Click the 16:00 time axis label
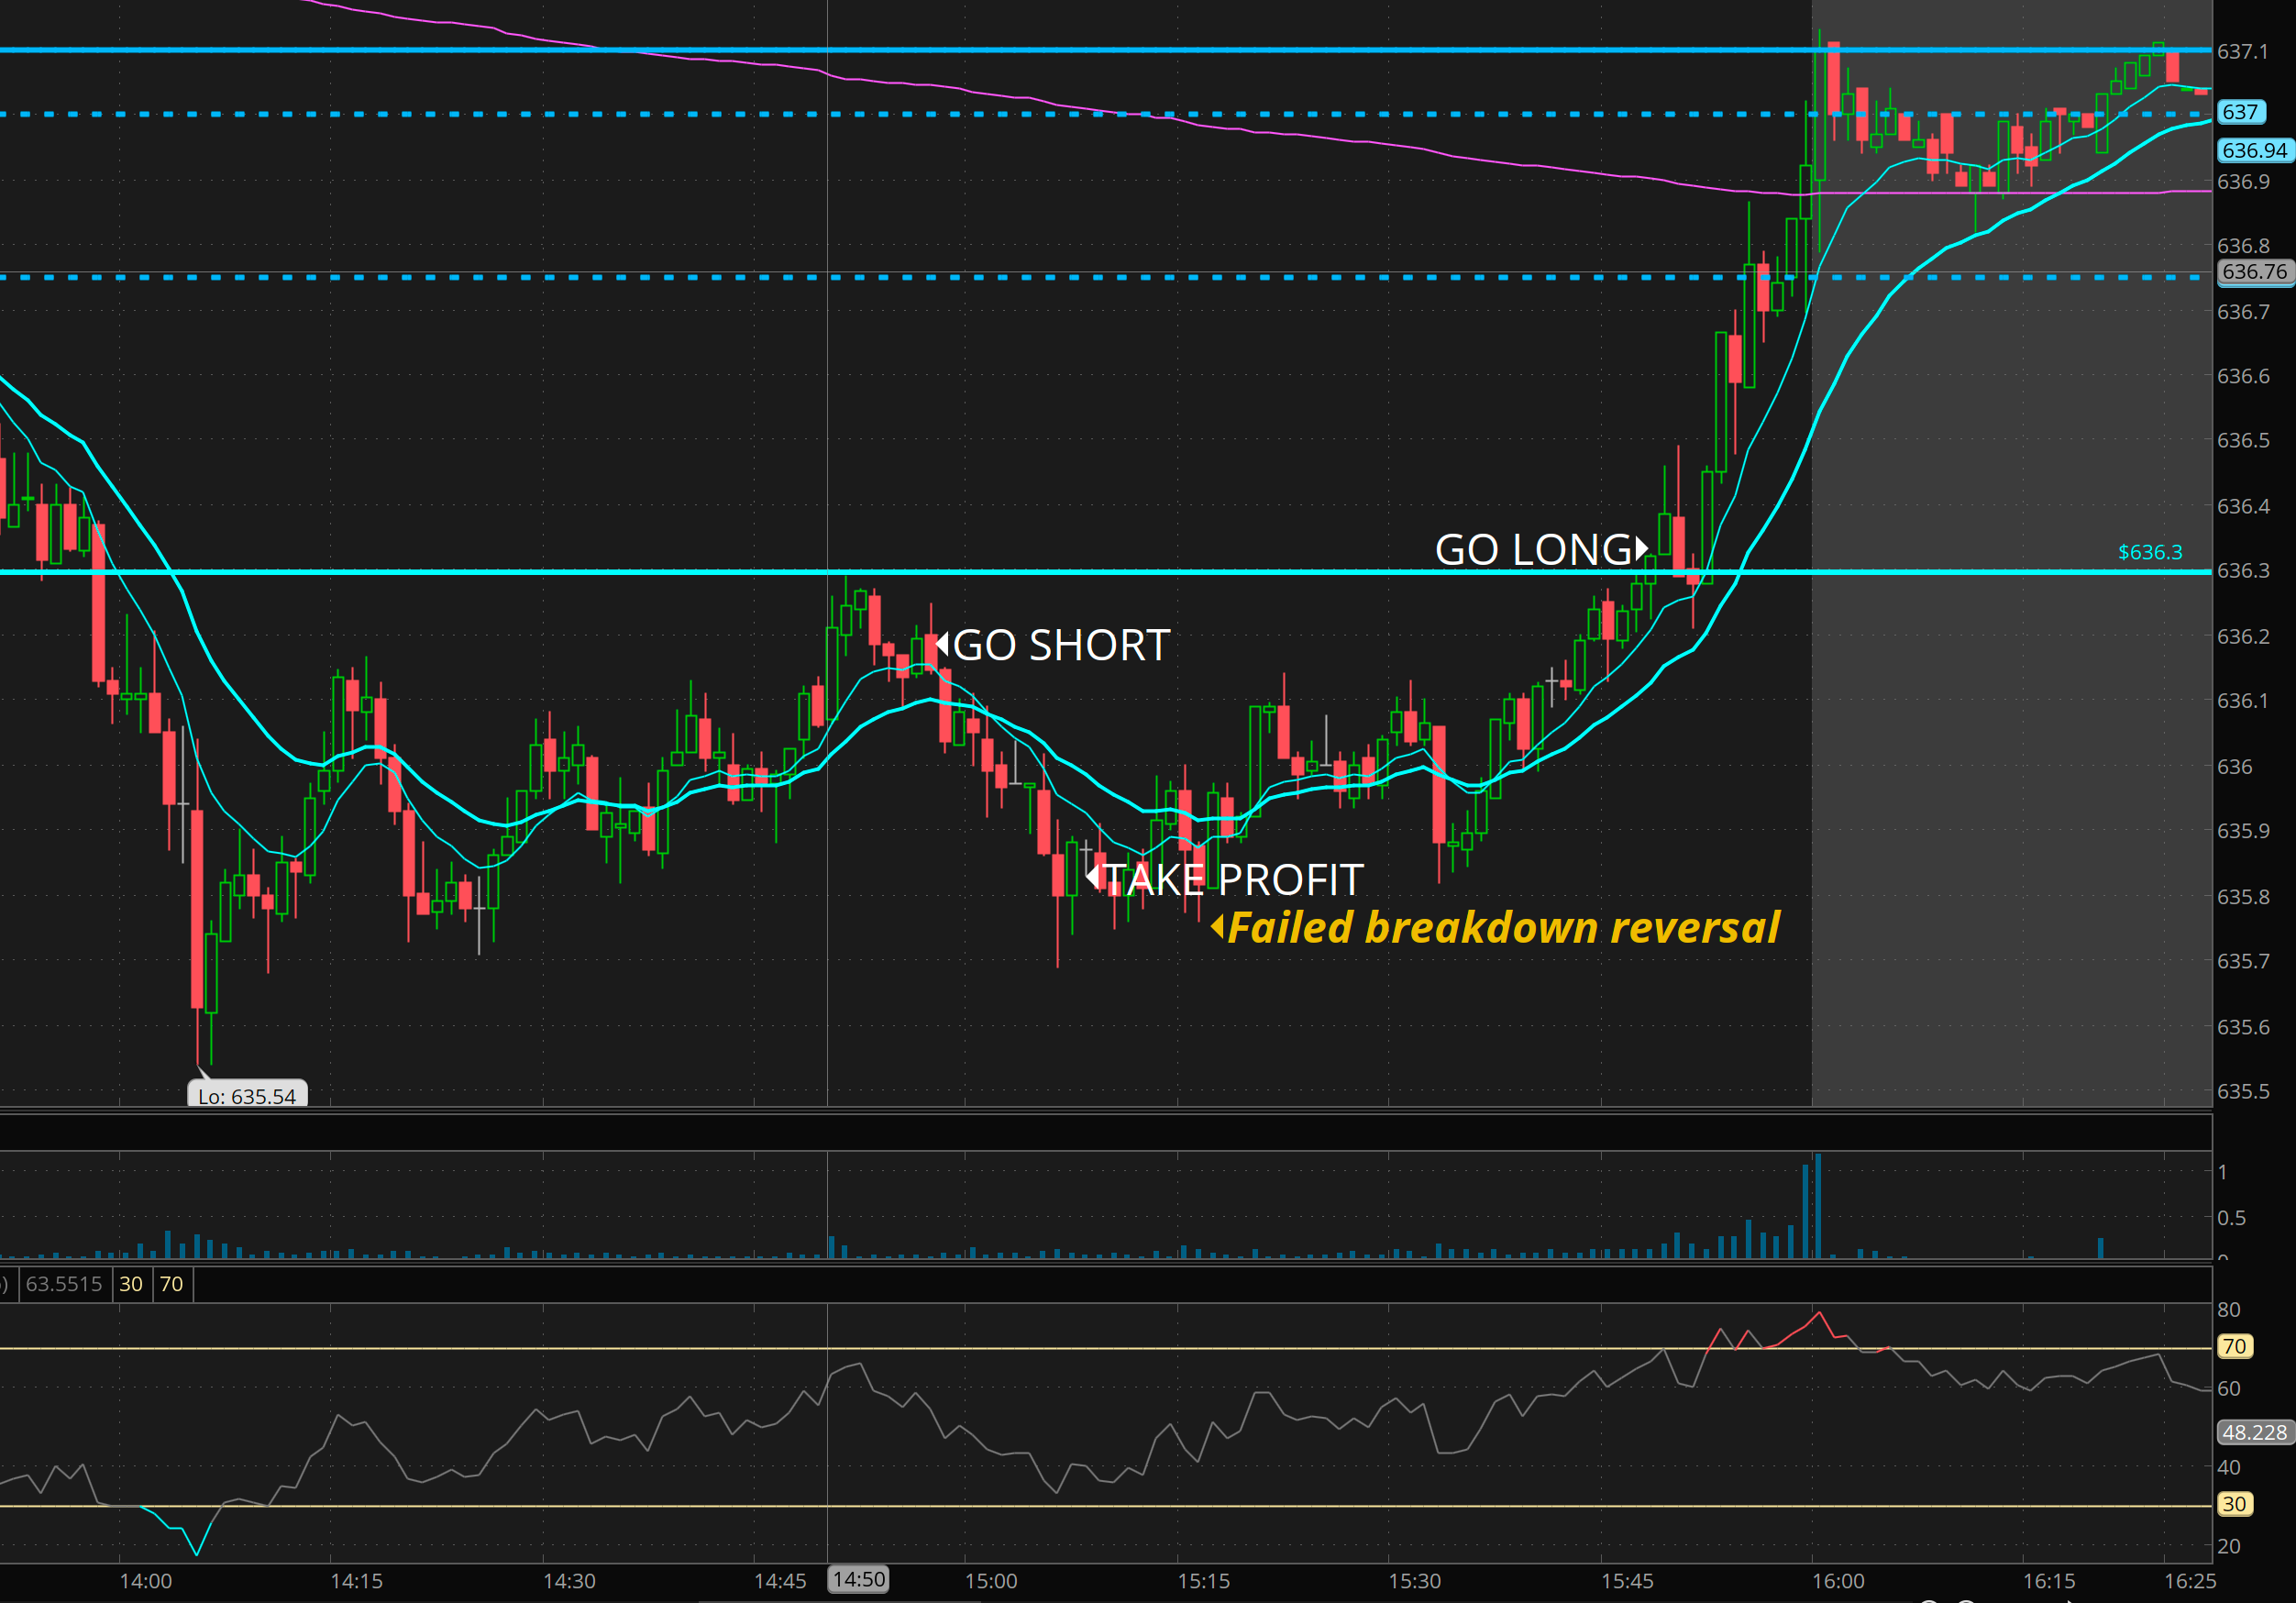 click(x=1838, y=1581)
